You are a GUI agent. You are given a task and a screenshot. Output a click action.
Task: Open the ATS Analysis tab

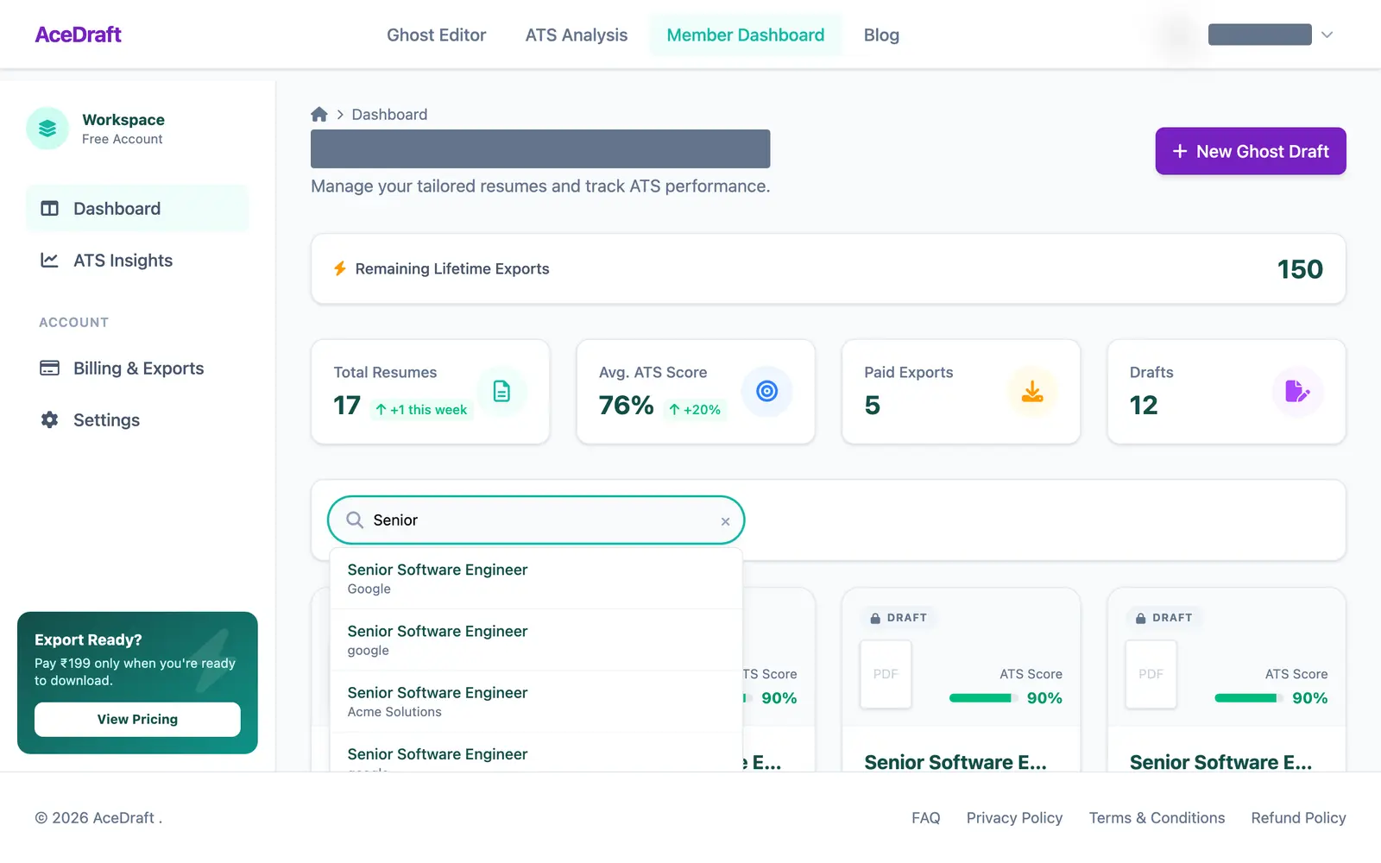tap(577, 35)
